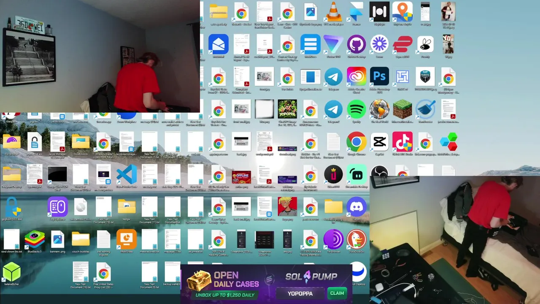
Task: Open the Highlight app icon
Action: [379, 12]
